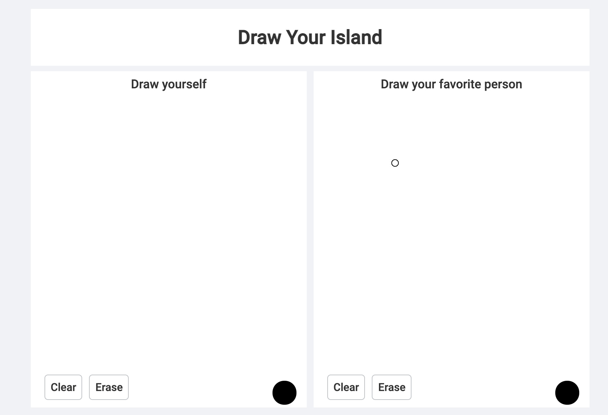The width and height of the screenshot is (608, 415).
Task: Open black color picker for Draw yourself
Action: [x=284, y=393]
